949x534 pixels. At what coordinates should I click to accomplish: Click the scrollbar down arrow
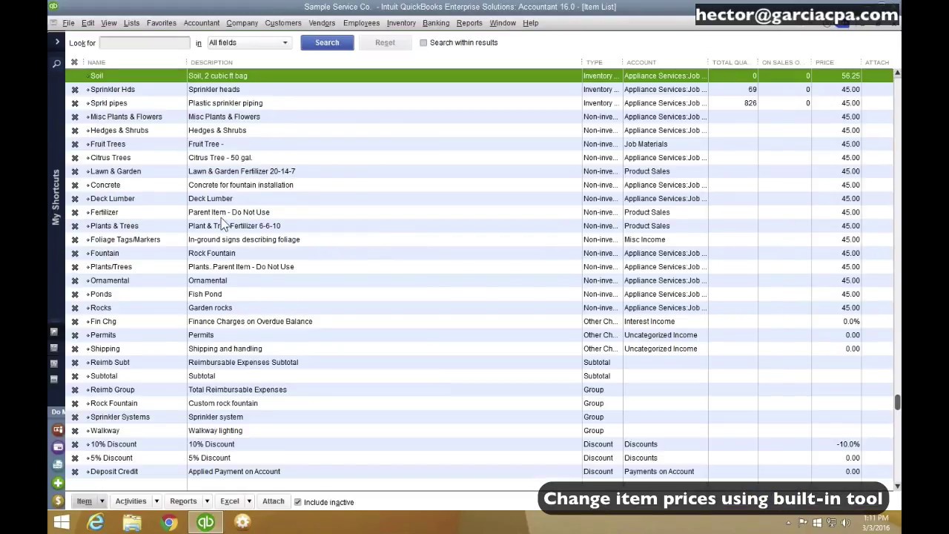897,486
